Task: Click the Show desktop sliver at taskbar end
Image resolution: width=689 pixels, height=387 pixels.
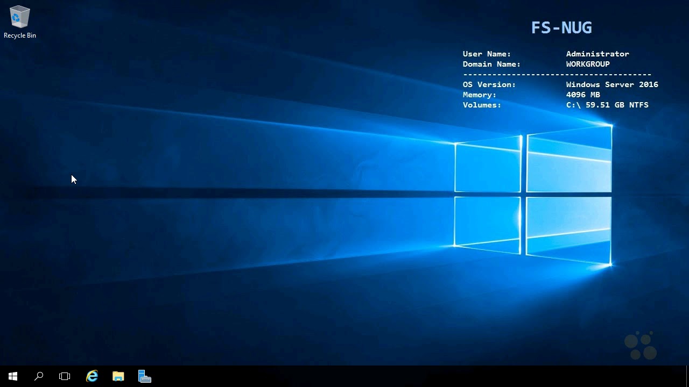Action: 687,376
